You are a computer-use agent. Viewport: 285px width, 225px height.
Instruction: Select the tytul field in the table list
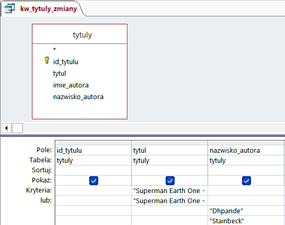[59, 73]
